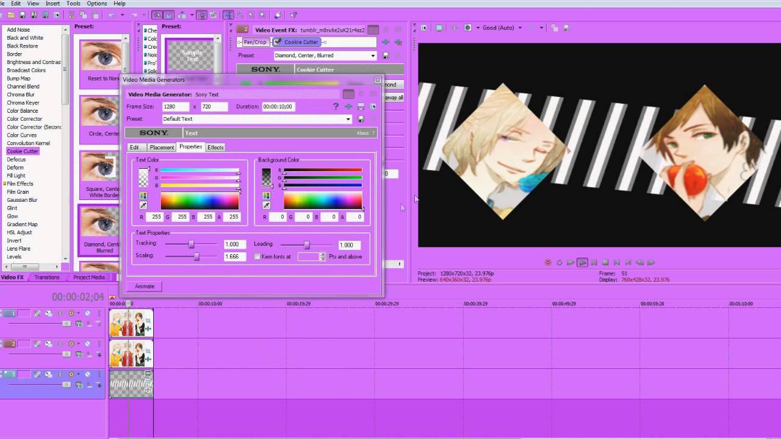Toggle automation settings on track 3
Image resolution: width=781 pixels, height=439 pixels.
pos(71,374)
